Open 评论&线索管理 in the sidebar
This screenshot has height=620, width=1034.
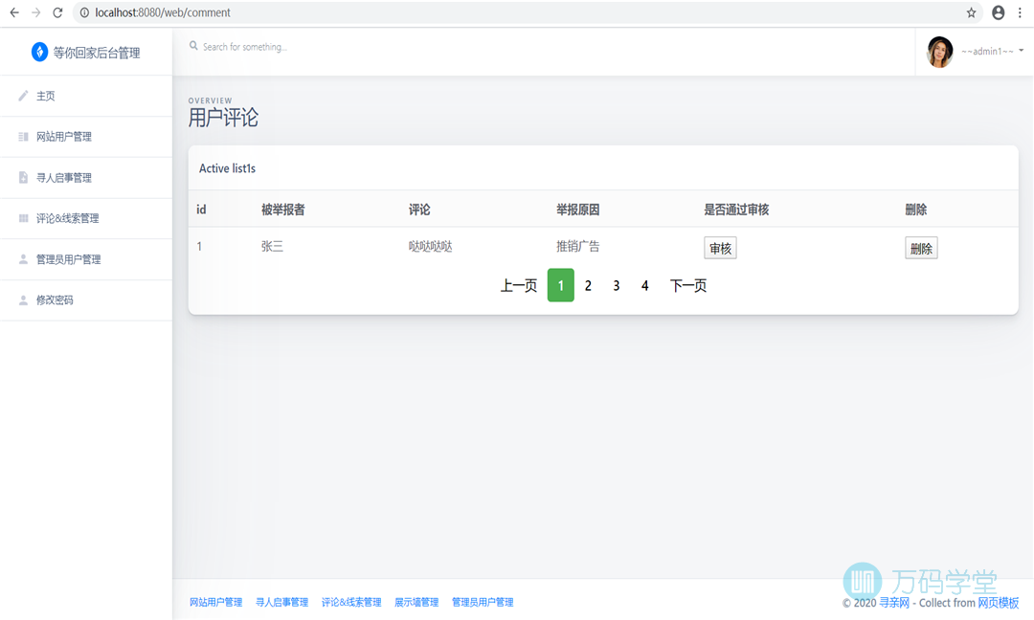pos(67,218)
